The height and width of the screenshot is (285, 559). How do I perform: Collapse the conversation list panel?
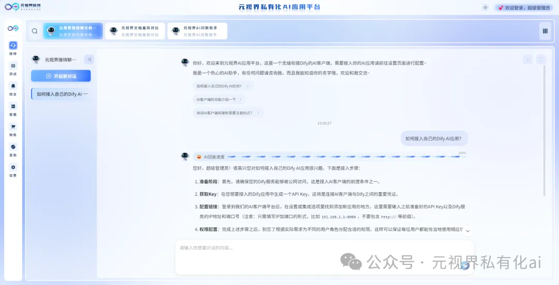point(89,59)
